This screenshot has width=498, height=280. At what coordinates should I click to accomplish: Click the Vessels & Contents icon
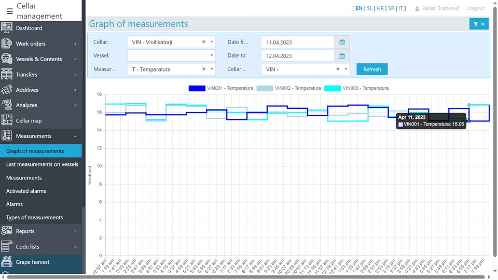click(7, 59)
